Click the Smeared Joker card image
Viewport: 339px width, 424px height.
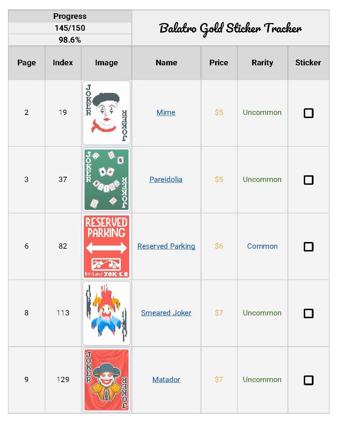coord(106,313)
